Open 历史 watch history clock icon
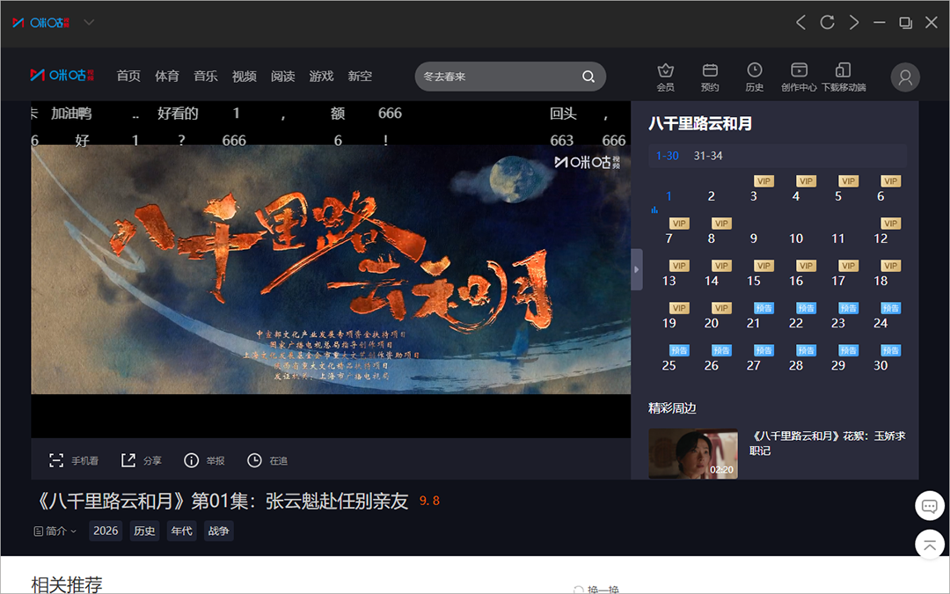This screenshot has height=594, width=950. [755, 77]
